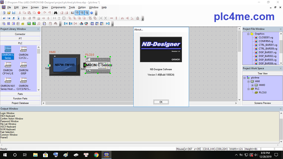Open the Connector library section
The width and height of the screenshot is (283, 159).
point(20,34)
